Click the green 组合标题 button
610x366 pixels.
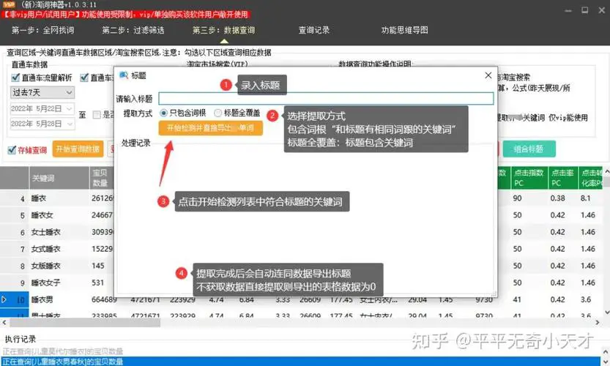[x=529, y=149]
